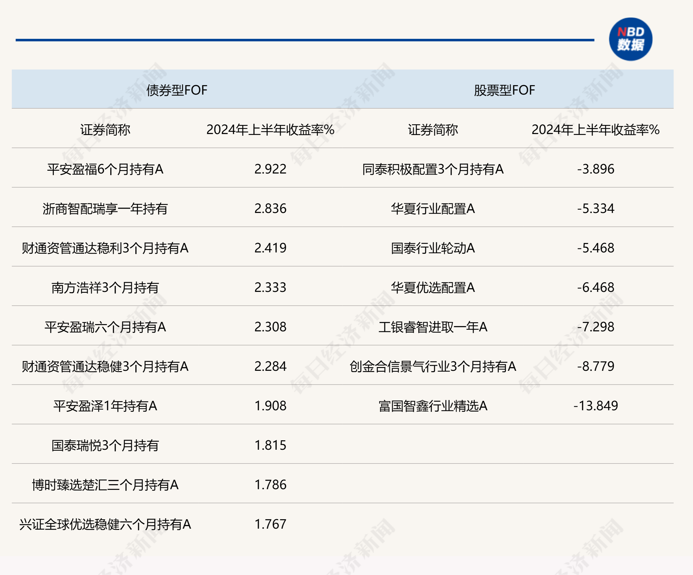The height and width of the screenshot is (575, 693).
Task: Select 富国智鑫行业精选A fund name
Action: click(433, 406)
